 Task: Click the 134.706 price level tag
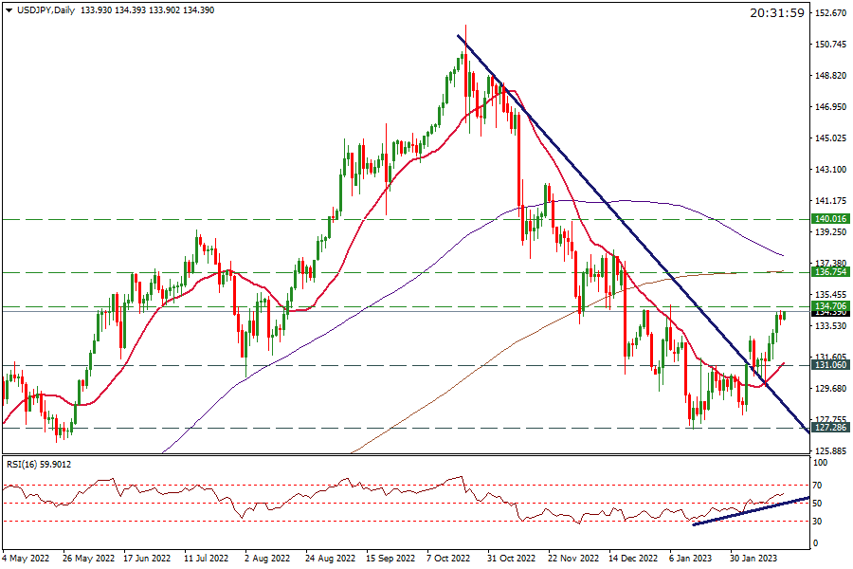829,305
